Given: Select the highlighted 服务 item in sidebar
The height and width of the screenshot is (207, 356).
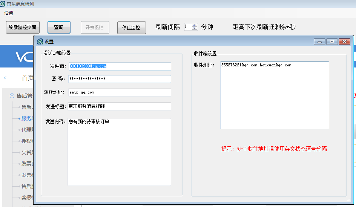Looking at the screenshot, I should [x=27, y=118].
